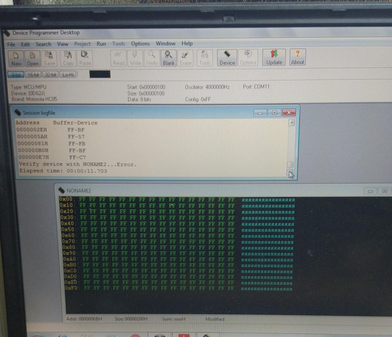Open the Help menu

click(187, 43)
